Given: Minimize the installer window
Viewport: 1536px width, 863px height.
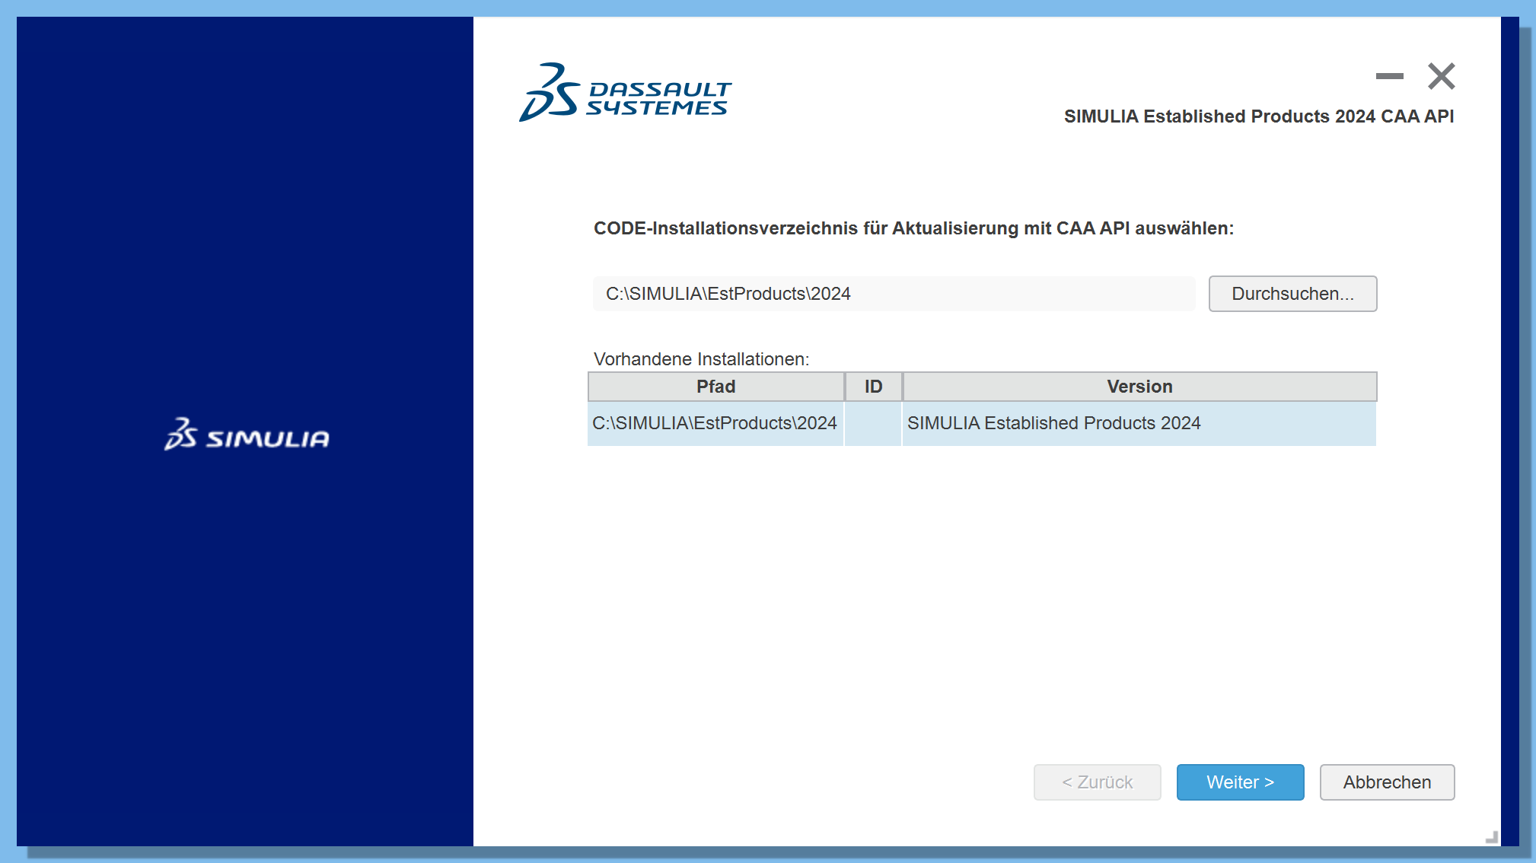Looking at the screenshot, I should click(x=1389, y=76).
